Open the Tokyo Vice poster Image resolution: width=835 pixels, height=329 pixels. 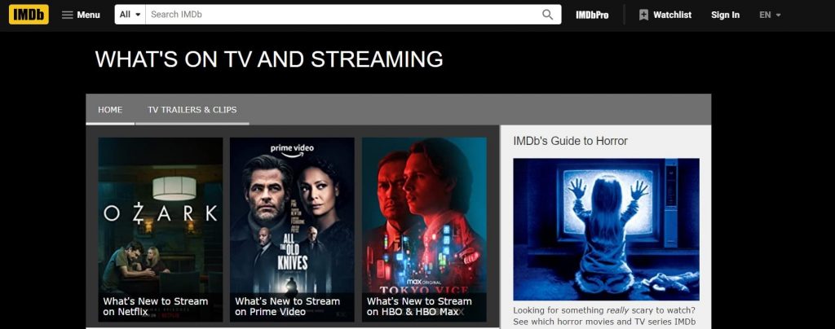(424, 214)
